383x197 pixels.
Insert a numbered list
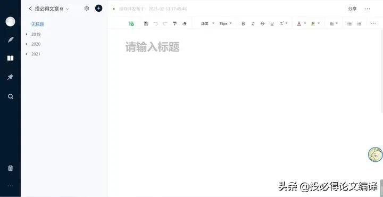[x=359, y=23]
